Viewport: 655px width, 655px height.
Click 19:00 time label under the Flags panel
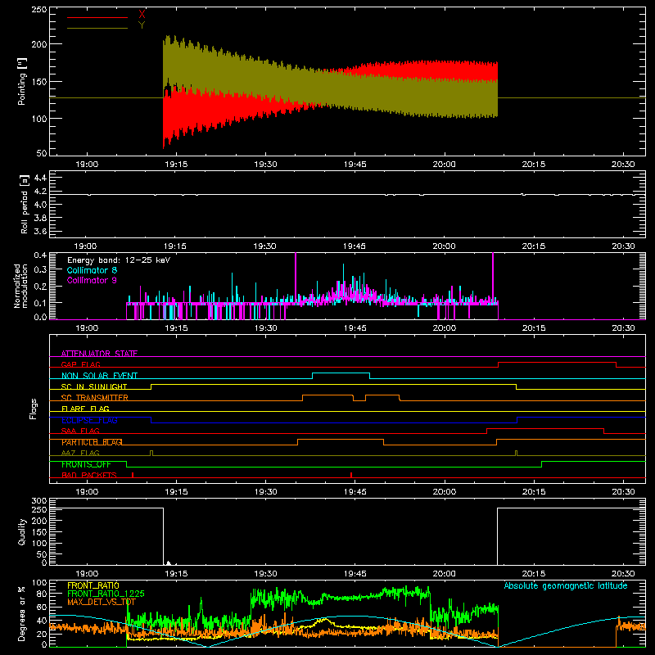click(x=87, y=492)
